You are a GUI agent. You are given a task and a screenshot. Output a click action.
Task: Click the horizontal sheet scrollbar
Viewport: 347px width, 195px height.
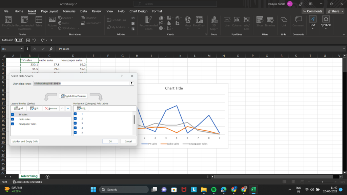coord(273,177)
